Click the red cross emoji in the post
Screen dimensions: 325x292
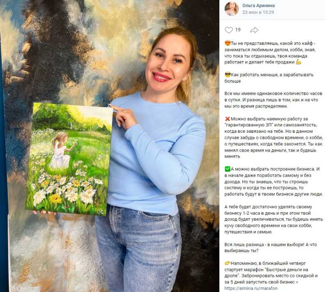227,119
